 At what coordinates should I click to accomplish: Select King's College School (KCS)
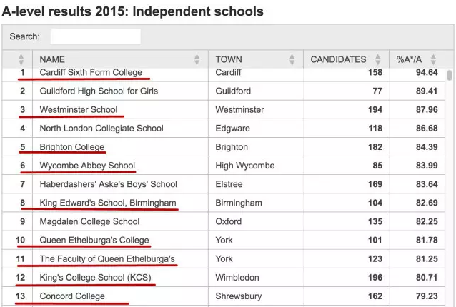pos(95,278)
